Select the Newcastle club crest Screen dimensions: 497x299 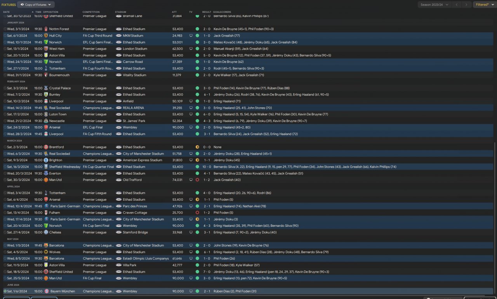(46, 121)
